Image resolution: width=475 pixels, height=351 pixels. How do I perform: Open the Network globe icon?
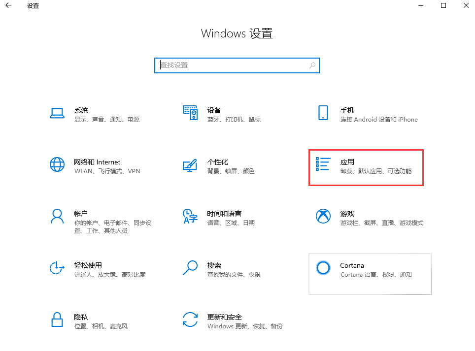pyautogui.click(x=57, y=164)
